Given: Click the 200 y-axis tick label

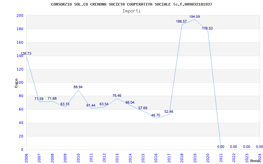Looking at the screenshot, I should pyautogui.click(x=20, y=15).
